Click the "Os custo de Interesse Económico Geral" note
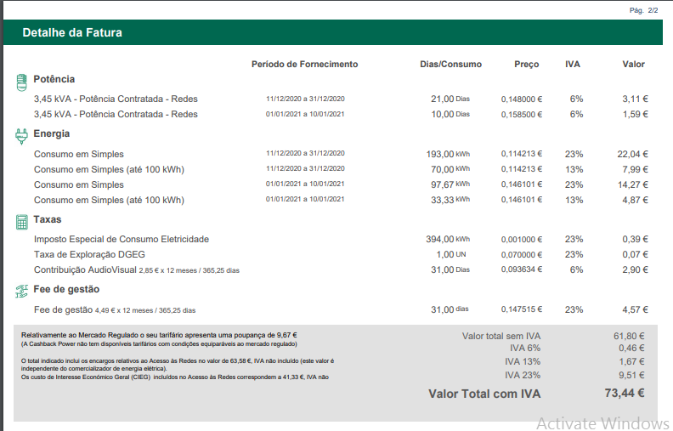Screen dimensions: 673x431 click(175, 377)
